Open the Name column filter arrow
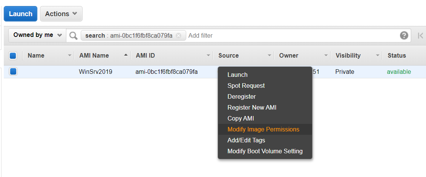 click(x=69, y=56)
